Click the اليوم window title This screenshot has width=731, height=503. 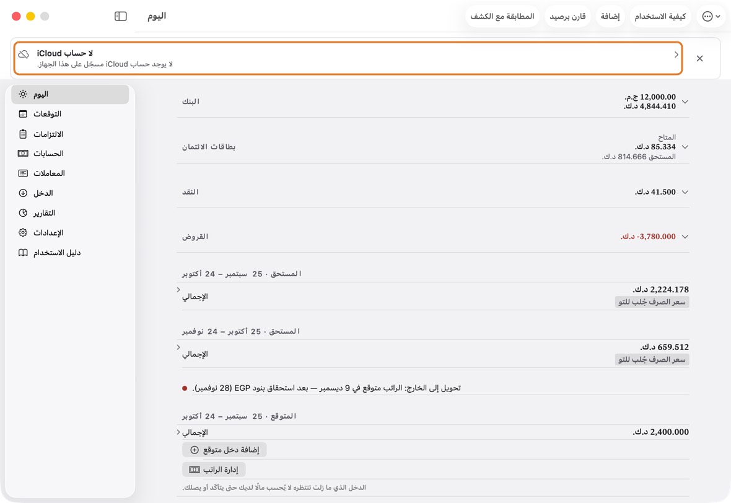[157, 16]
